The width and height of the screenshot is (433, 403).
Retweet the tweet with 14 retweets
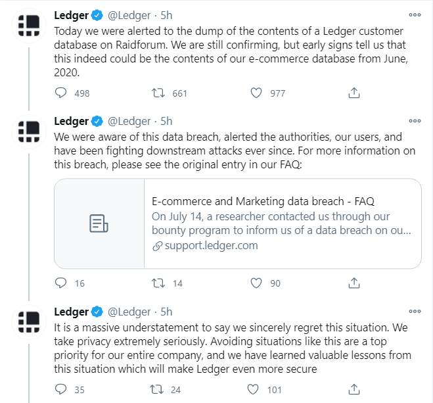(x=158, y=283)
